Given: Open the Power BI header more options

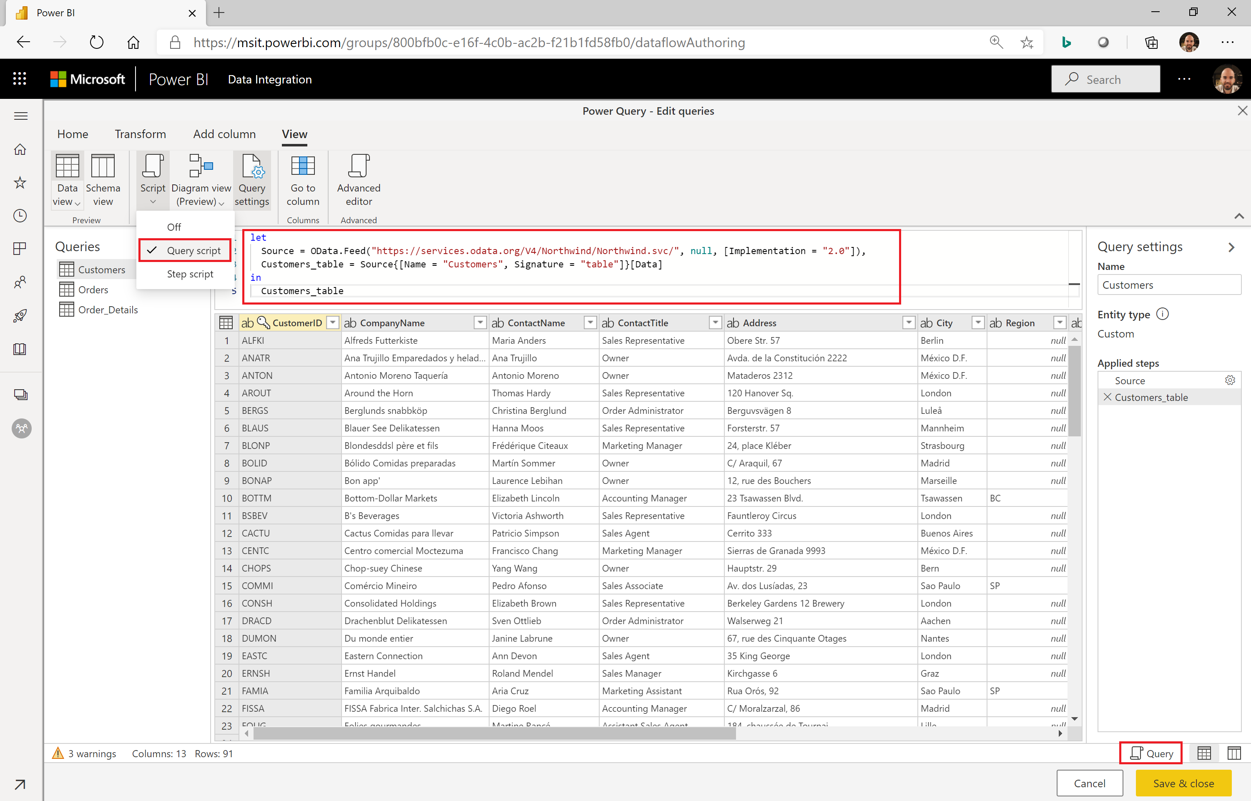Looking at the screenshot, I should pyautogui.click(x=1184, y=79).
